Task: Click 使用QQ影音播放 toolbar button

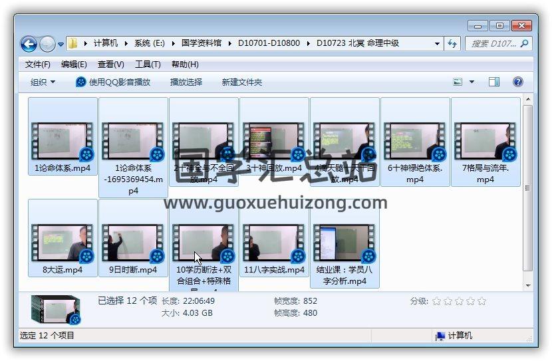Action: 113,82
